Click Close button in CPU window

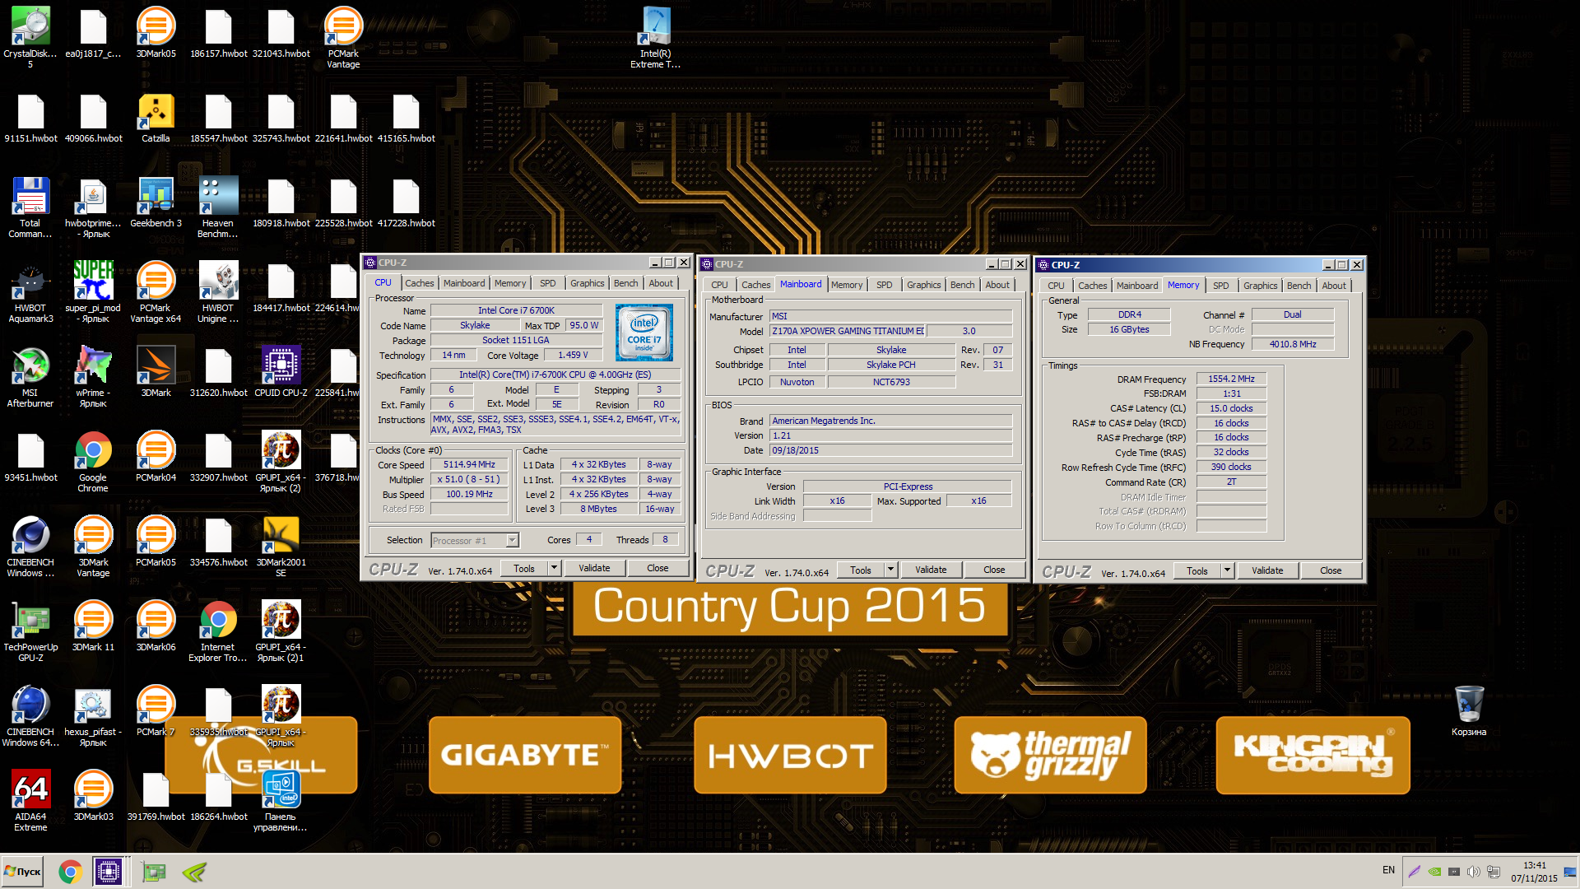click(x=658, y=568)
